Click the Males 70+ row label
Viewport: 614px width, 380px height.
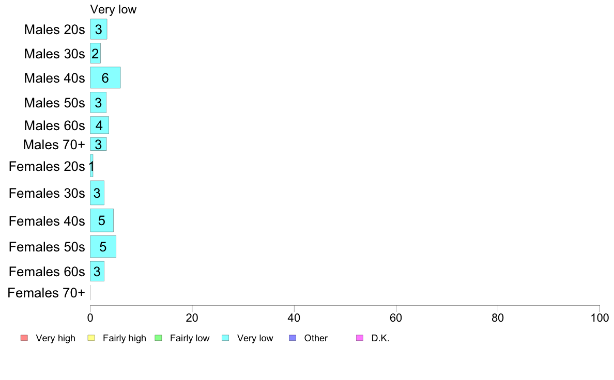[54, 145]
